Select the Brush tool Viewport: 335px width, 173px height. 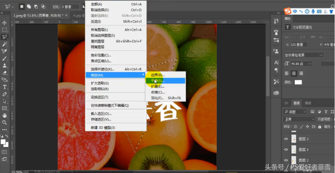point(4,59)
